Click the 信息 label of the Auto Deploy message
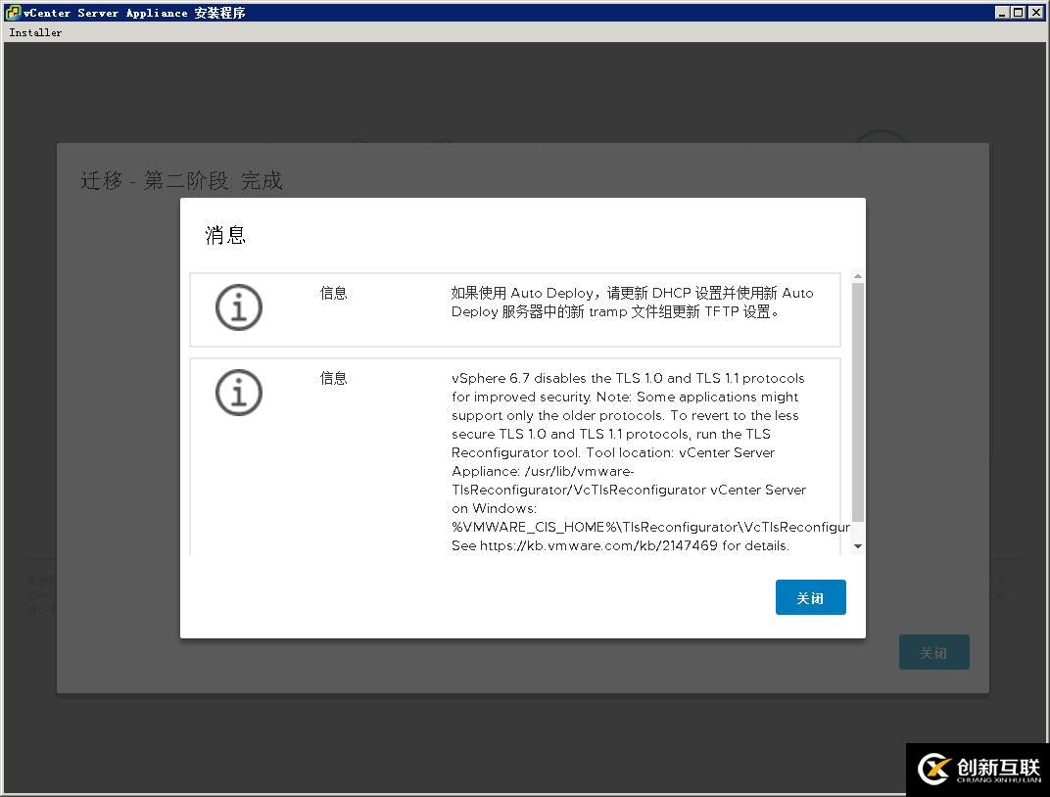Image resolution: width=1050 pixels, height=797 pixels. click(x=333, y=293)
